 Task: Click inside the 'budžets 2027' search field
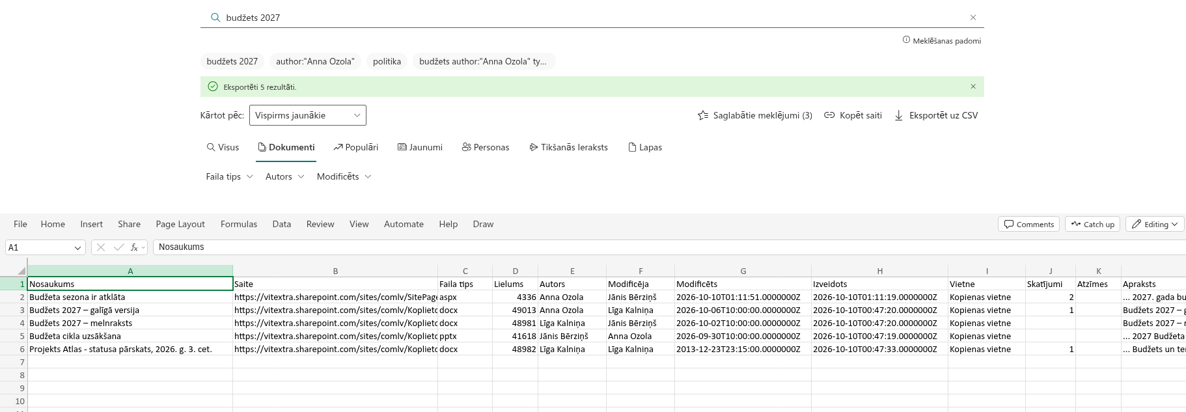(x=592, y=18)
